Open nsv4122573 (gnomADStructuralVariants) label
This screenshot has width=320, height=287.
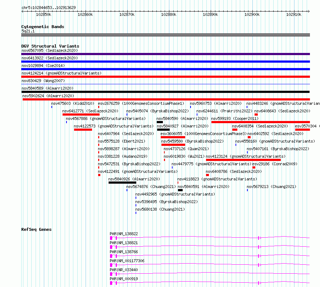114,126
